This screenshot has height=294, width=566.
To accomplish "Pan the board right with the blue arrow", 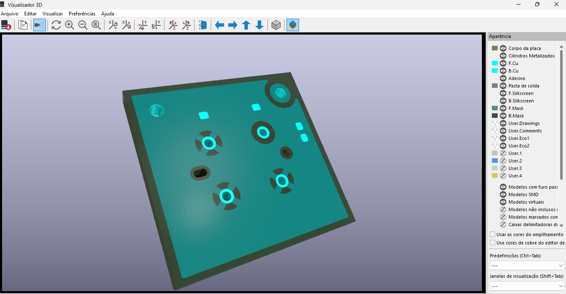I will coord(233,25).
